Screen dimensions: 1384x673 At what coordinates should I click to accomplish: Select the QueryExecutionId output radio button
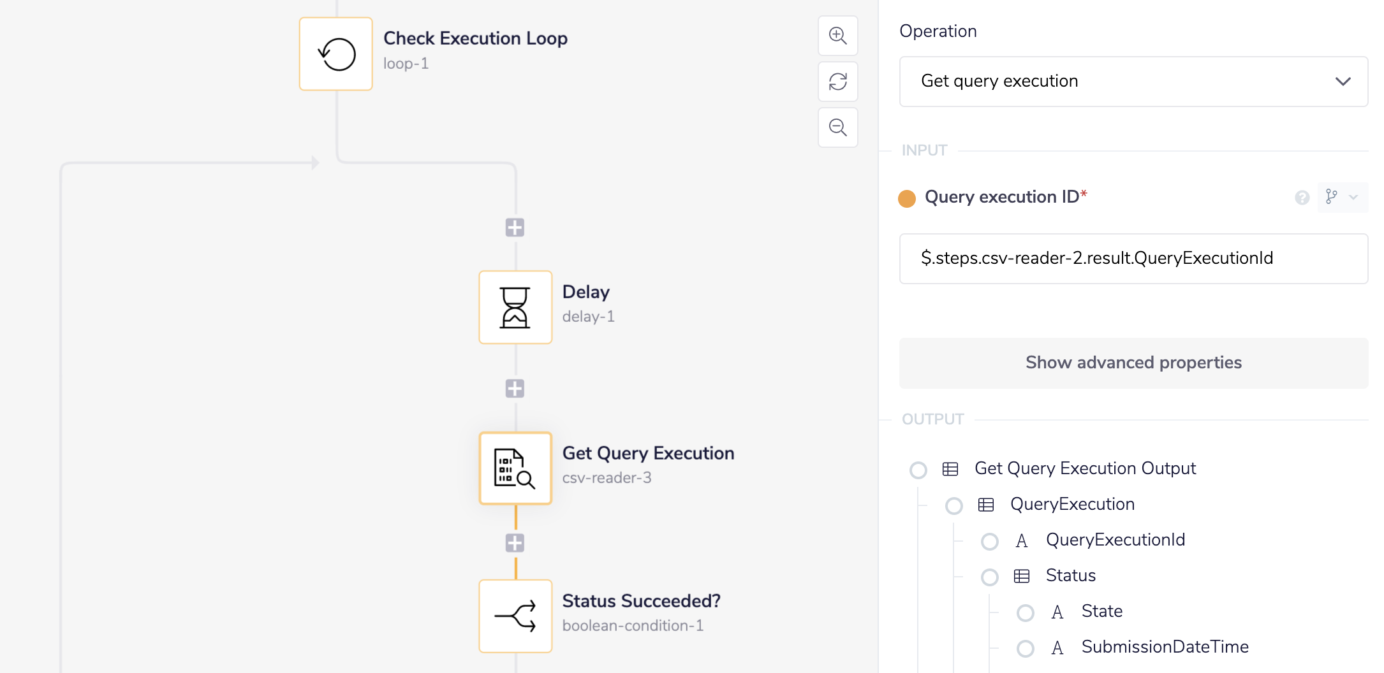point(990,541)
